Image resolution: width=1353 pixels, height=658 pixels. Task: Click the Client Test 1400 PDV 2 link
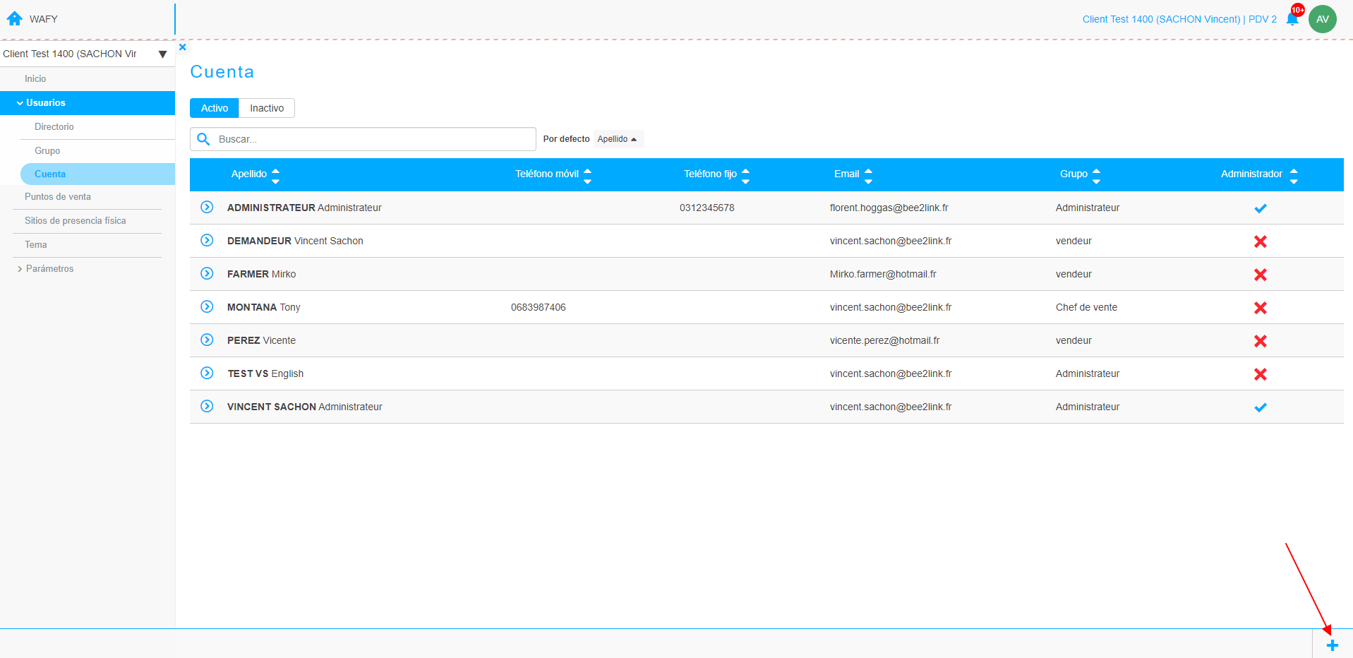(1179, 19)
